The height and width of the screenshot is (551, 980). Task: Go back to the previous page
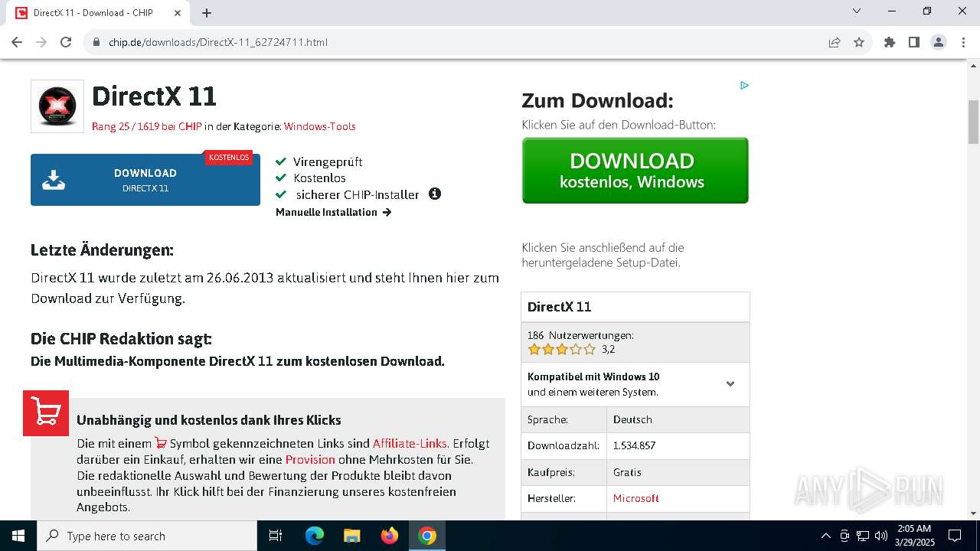tap(17, 42)
